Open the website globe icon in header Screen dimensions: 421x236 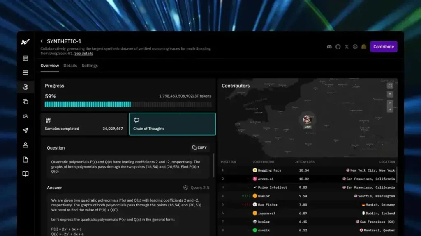tap(355, 47)
